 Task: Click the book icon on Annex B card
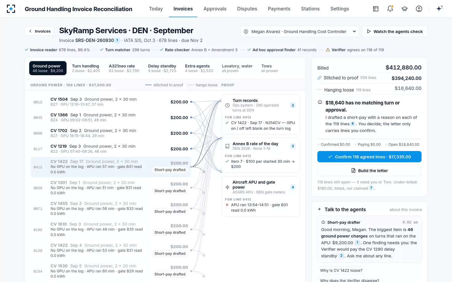tap(228, 146)
